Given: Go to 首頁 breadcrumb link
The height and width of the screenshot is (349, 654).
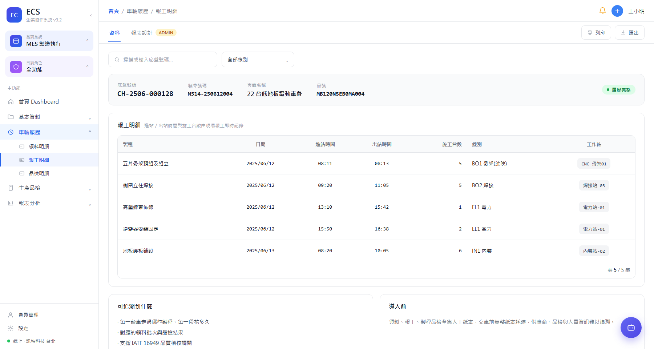Looking at the screenshot, I should click(x=114, y=11).
